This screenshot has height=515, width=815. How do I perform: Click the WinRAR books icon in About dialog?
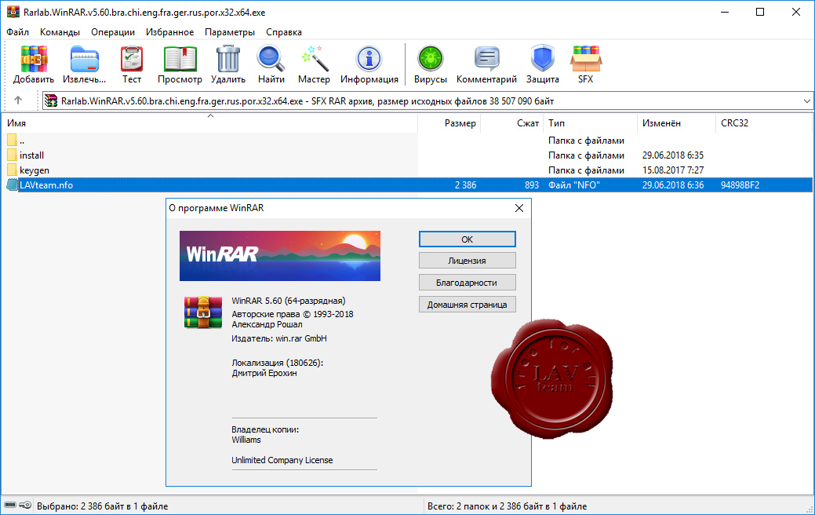click(x=203, y=312)
